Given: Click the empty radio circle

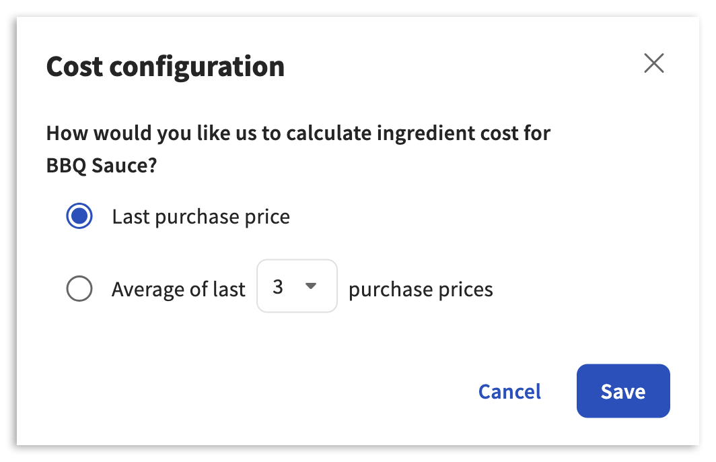Looking at the screenshot, I should pyautogui.click(x=79, y=290).
